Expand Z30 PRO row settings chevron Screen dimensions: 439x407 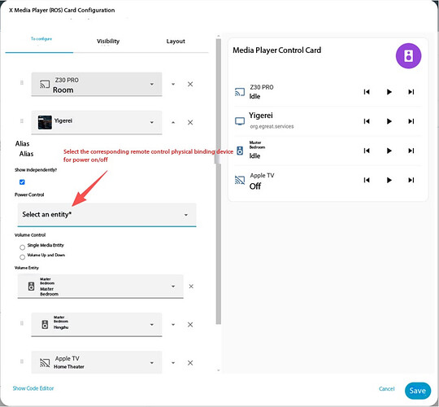point(173,84)
